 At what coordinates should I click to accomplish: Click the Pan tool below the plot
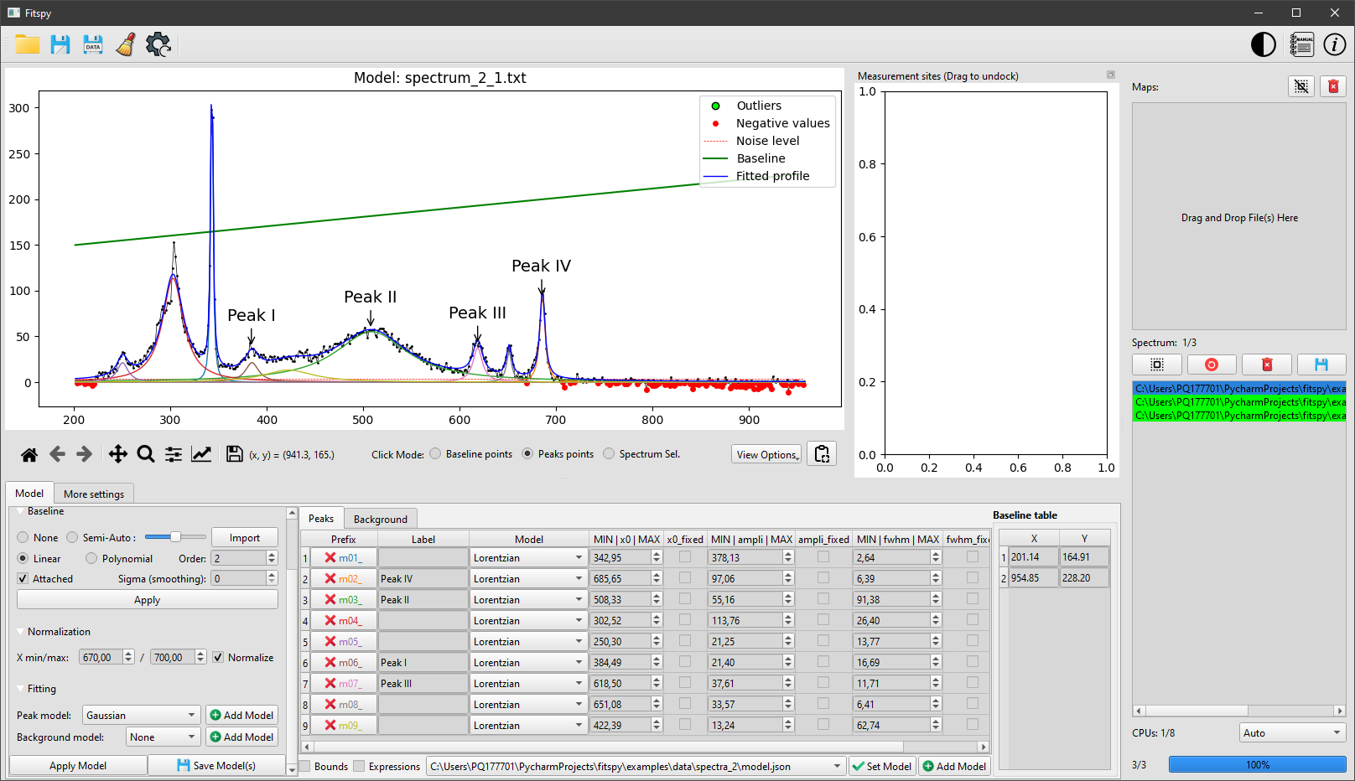click(x=117, y=453)
